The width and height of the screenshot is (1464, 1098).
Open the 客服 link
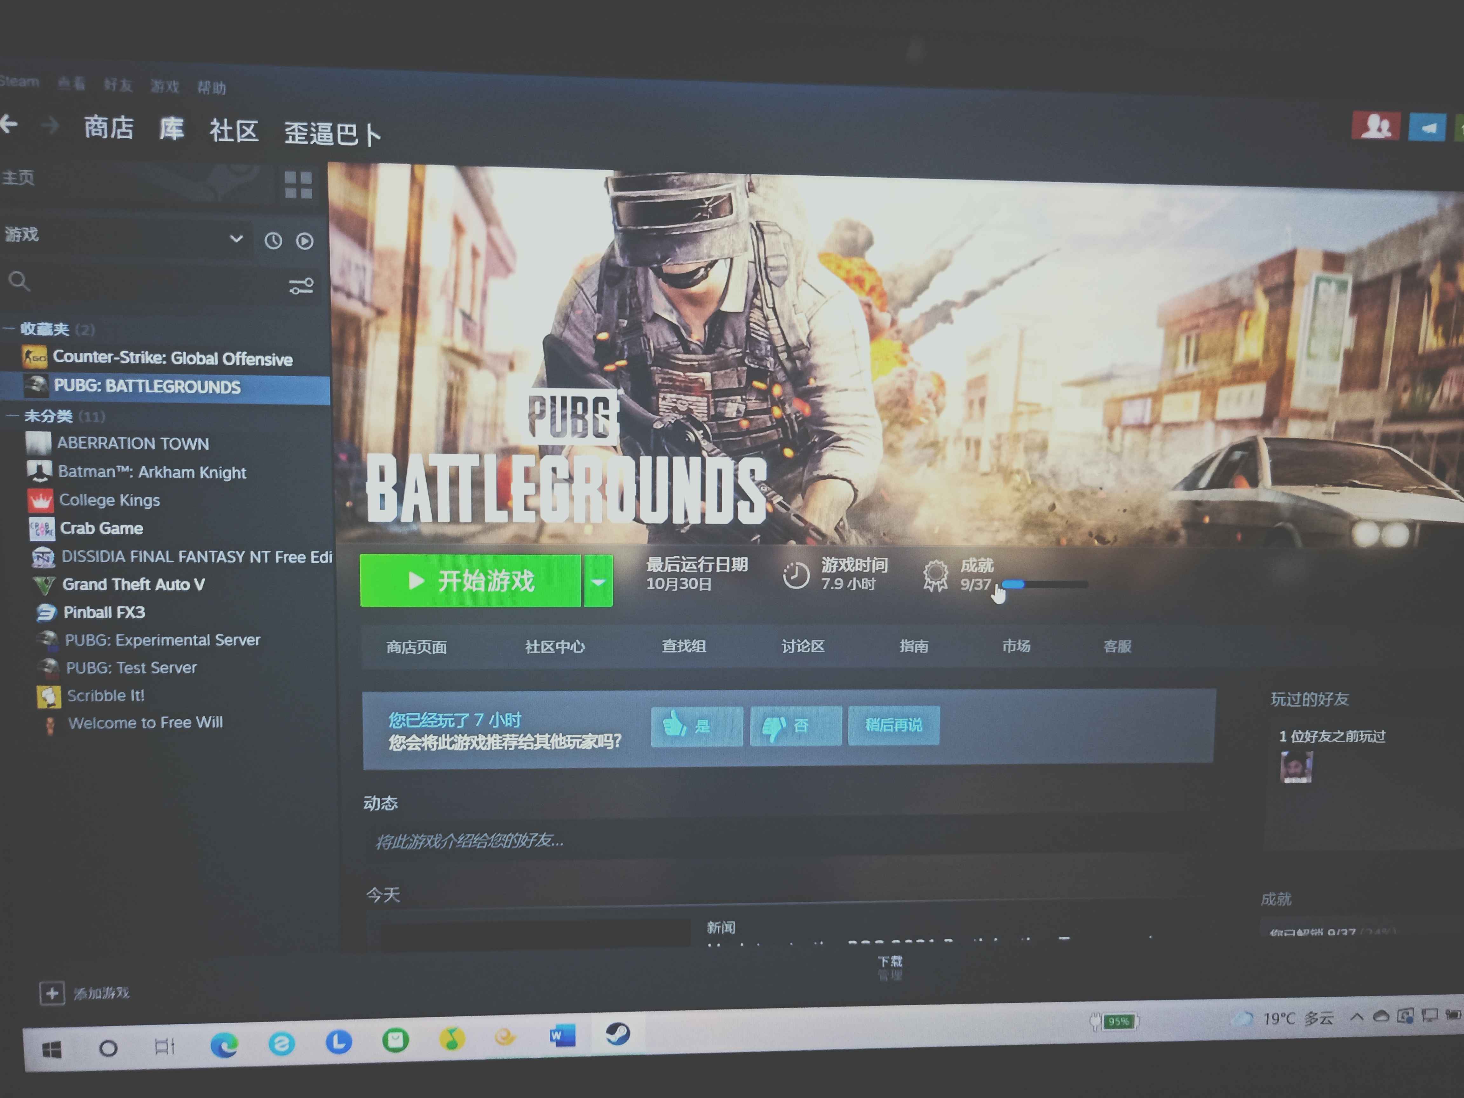pos(1117,646)
